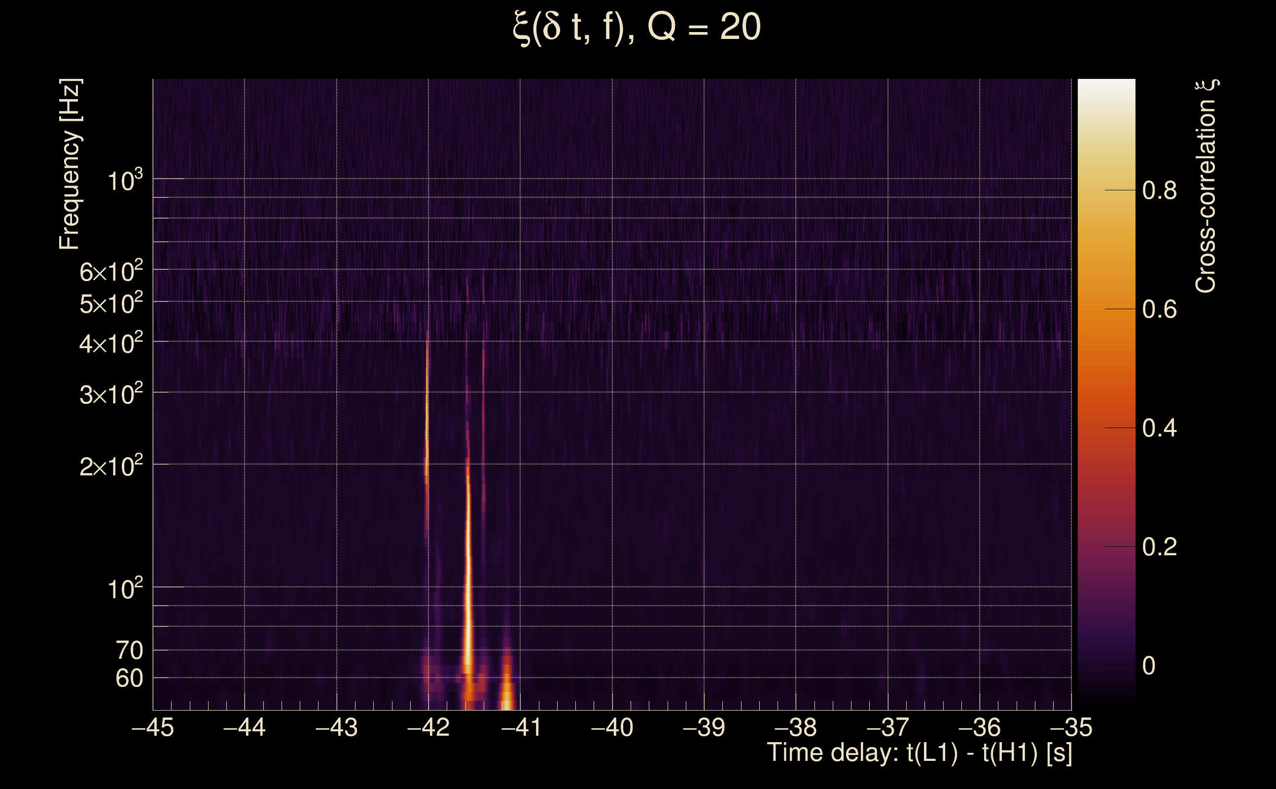Click the 70 Hz tick label
Image resolution: width=1276 pixels, height=789 pixels.
129,651
